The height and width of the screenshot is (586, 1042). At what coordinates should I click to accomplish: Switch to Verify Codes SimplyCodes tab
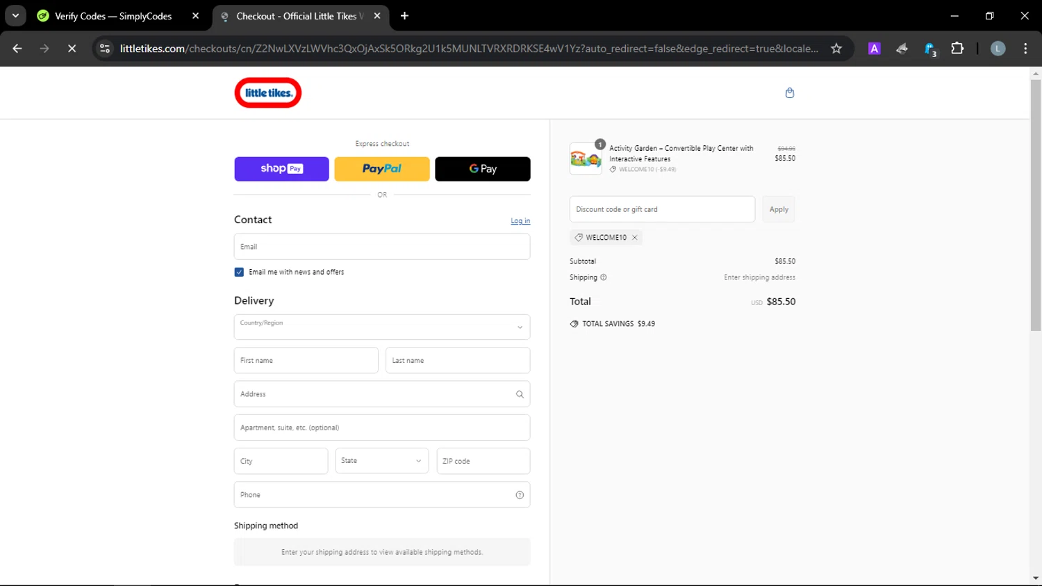pyautogui.click(x=113, y=16)
